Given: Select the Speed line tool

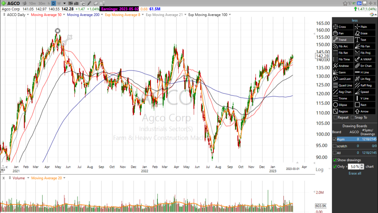Looking at the screenshot, I should (365, 92).
